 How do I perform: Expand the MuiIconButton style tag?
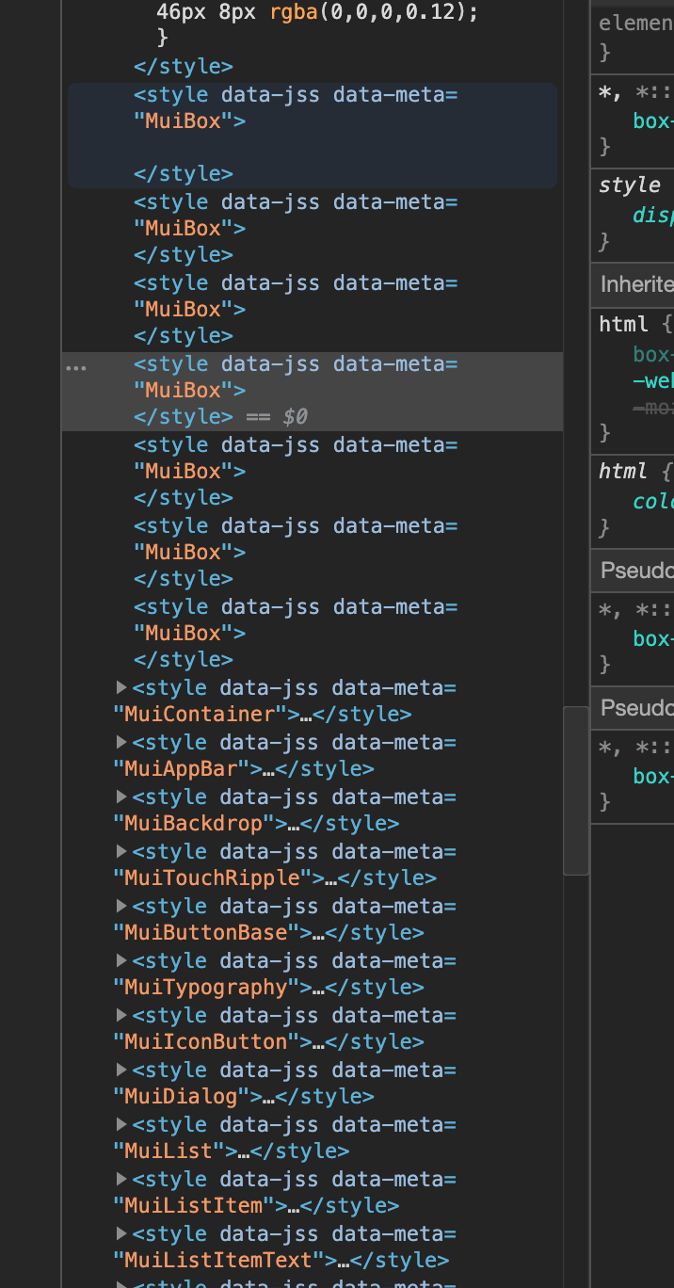(x=121, y=1015)
